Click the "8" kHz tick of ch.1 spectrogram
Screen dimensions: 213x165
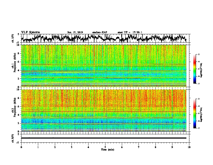point(19,53)
